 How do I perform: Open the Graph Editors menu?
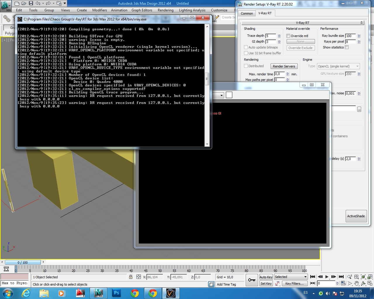tap(142, 10)
